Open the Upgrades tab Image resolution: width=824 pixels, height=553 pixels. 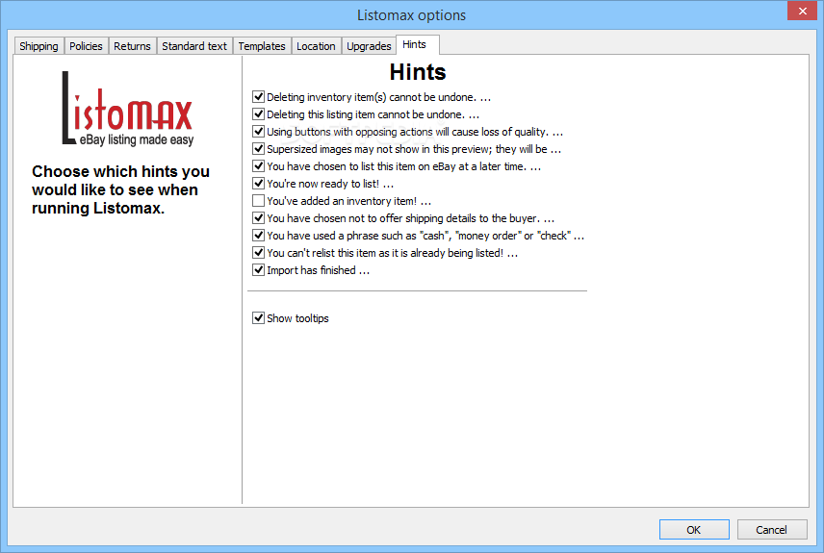369,46
